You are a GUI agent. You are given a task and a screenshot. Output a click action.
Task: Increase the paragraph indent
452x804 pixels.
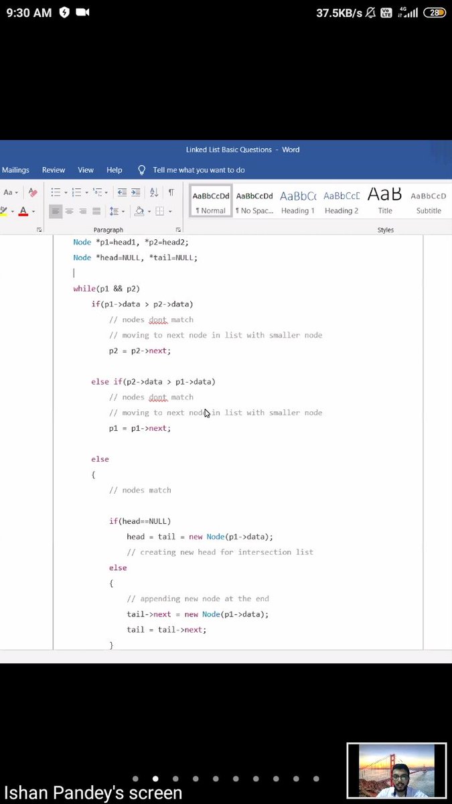[x=136, y=192]
